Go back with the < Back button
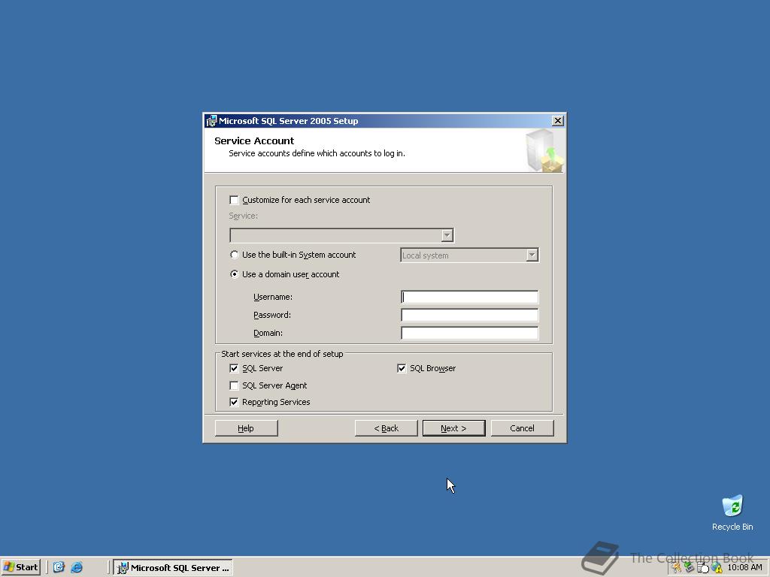The height and width of the screenshot is (577, 770). tap(386, 428)
